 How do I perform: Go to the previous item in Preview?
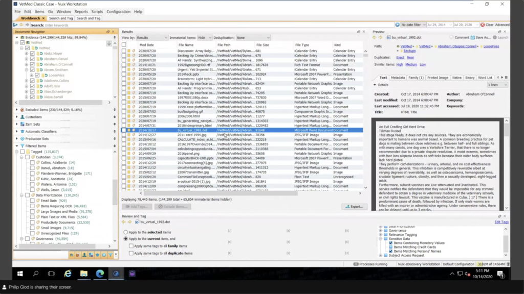tap(374, 37)
